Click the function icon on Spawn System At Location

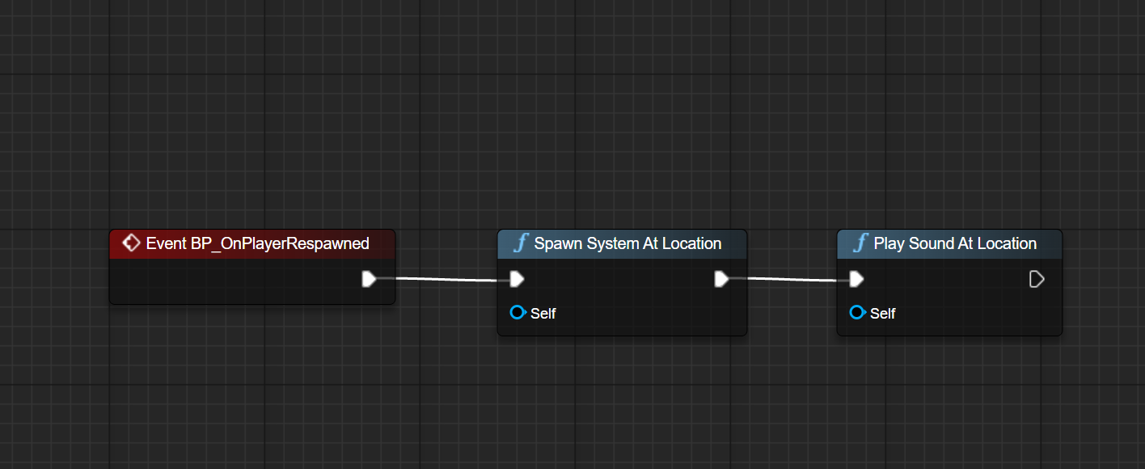[x=521, y=243]
